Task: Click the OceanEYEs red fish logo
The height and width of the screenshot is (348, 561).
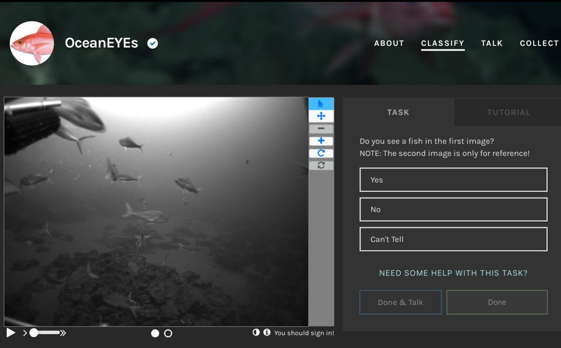Action: 32,43
